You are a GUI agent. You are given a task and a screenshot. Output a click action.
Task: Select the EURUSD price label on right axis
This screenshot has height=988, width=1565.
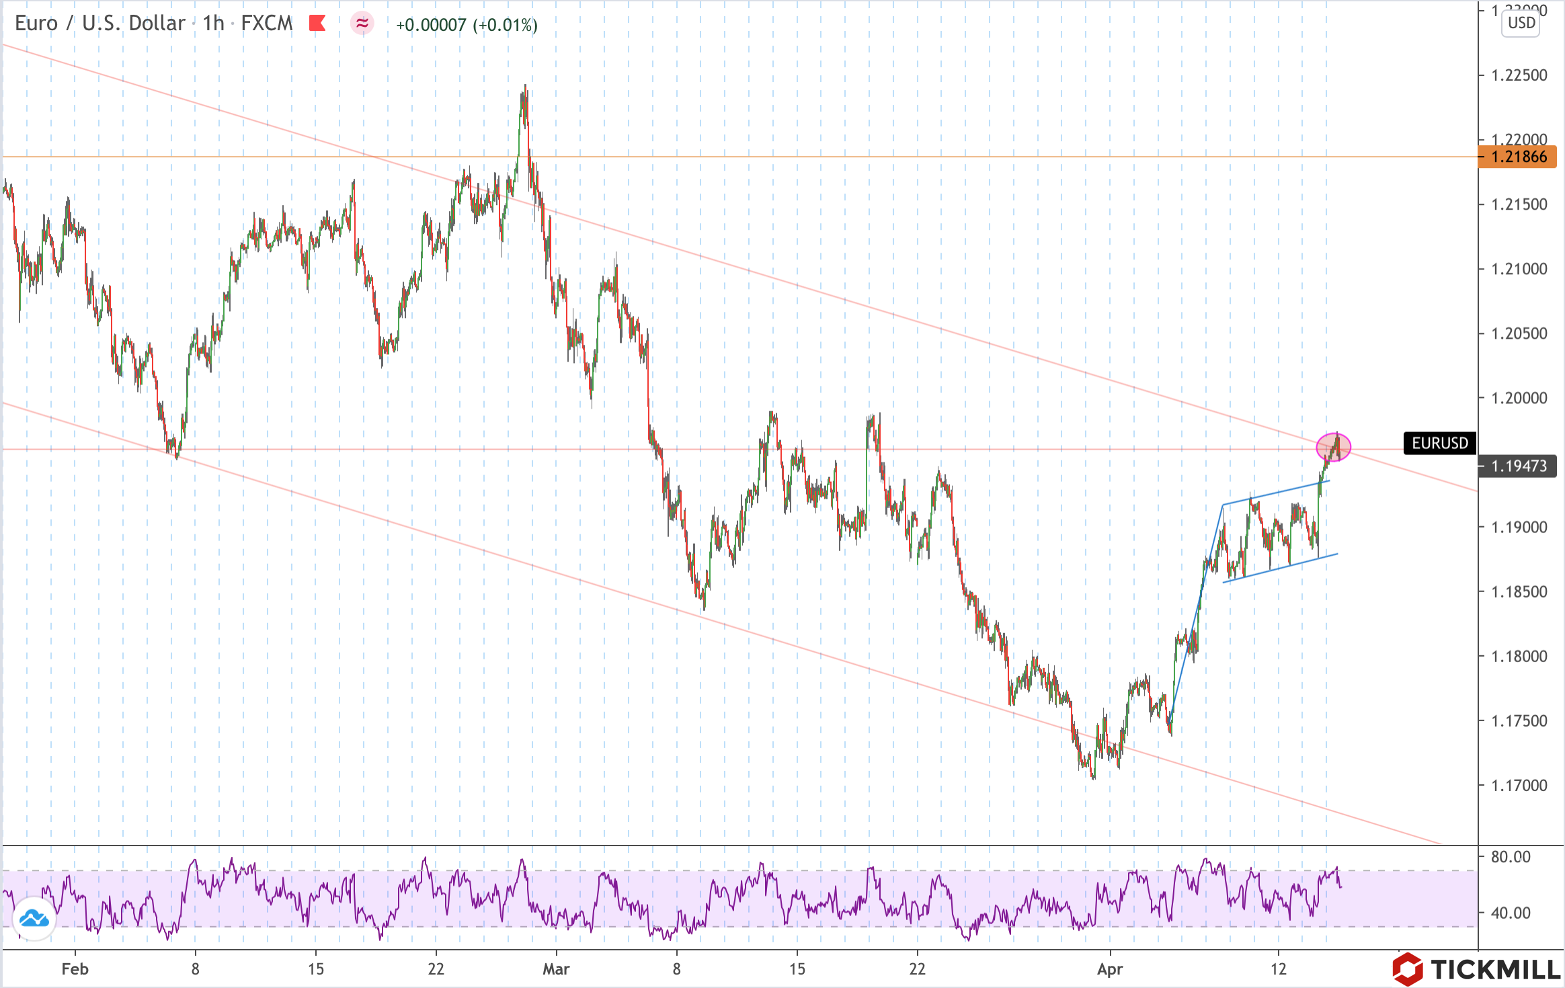pos(1441,443)
